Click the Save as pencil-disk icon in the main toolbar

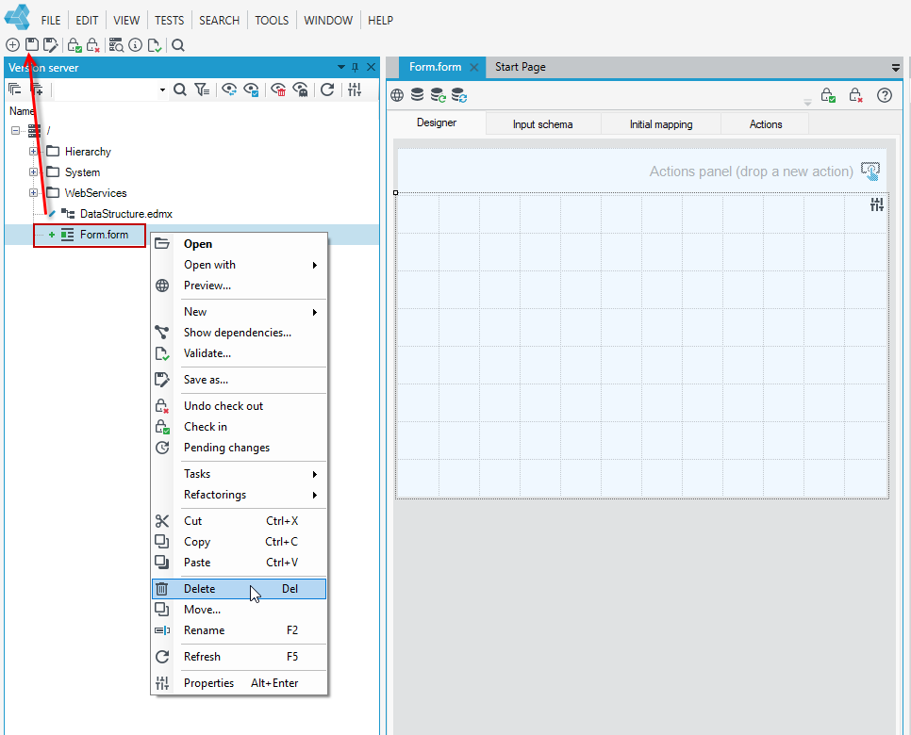click(x=51, y=44)
